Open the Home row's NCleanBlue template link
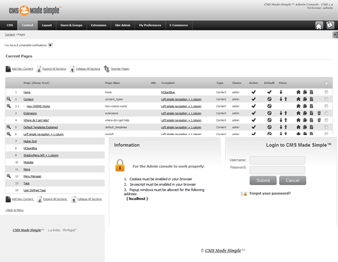The width and height of the screenshot is (338, 262). pyautogui.click(x=168, y=93)
